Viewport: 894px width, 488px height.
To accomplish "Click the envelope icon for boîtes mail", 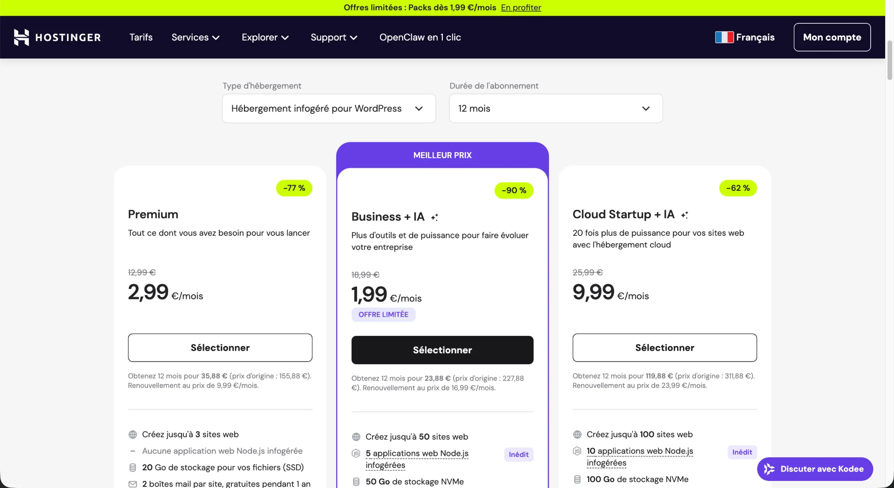I will click(132, 484).
